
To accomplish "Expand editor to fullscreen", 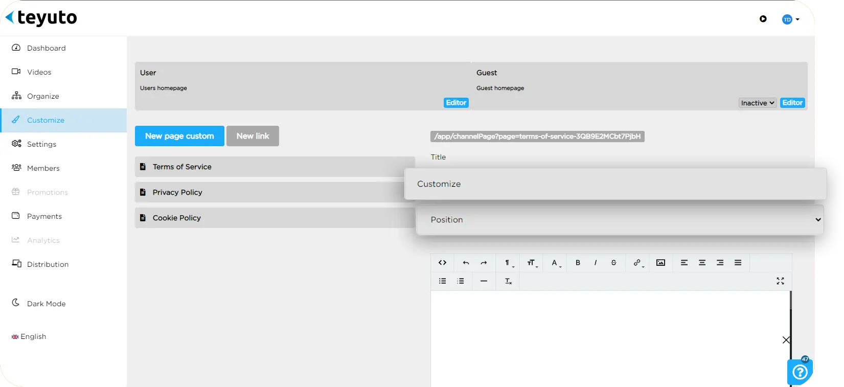I will pyautogui.click(x=780, y=281).
